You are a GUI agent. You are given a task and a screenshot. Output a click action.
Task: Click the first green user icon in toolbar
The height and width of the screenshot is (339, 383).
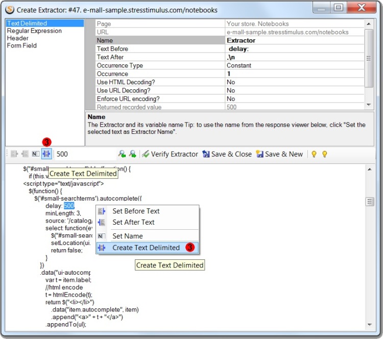(122, 154)
